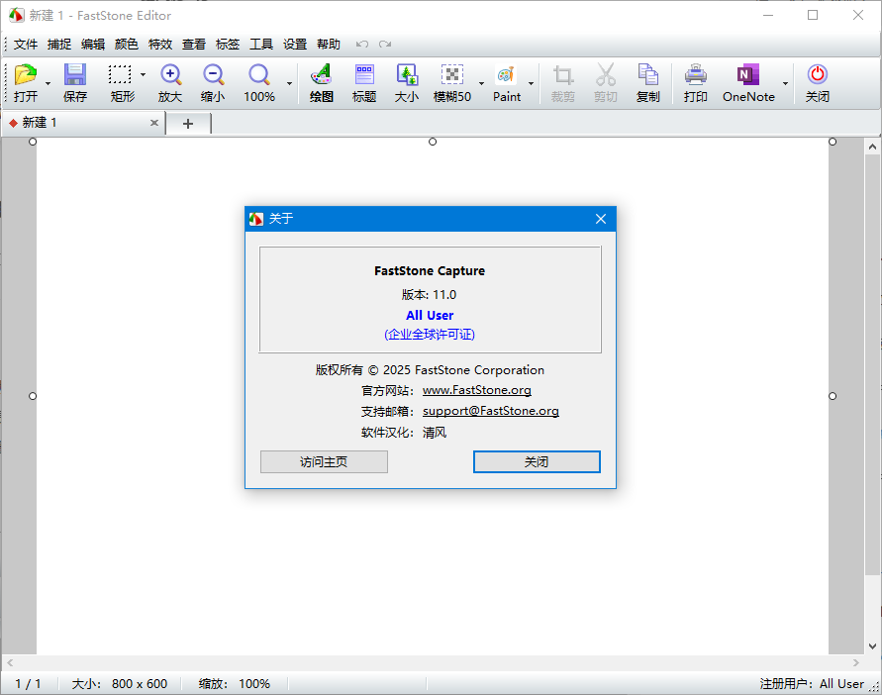Viewport: 882px width, 695px height.
Task: Click the Save (保存) floppy disk icon
Action: tap(75, 75)
